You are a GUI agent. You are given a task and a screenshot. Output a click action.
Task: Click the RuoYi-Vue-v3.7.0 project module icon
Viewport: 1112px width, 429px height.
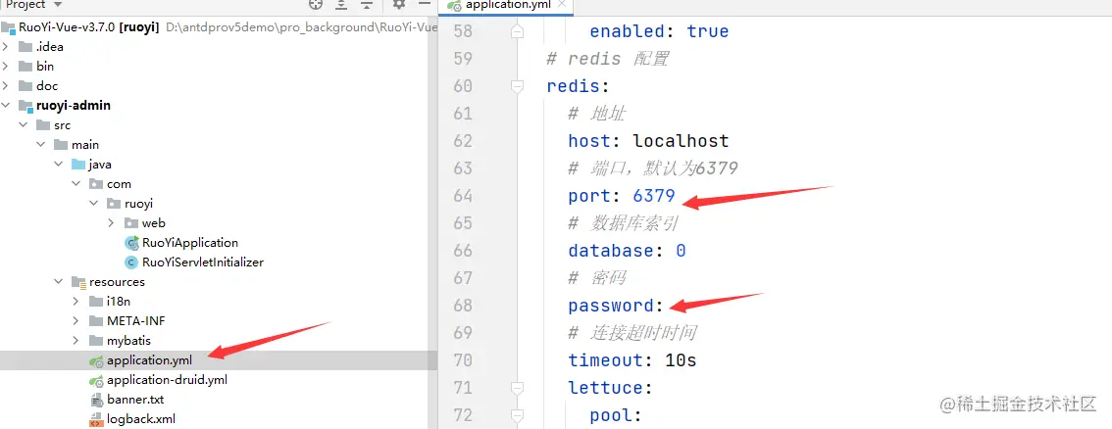[x=9, y=27]
